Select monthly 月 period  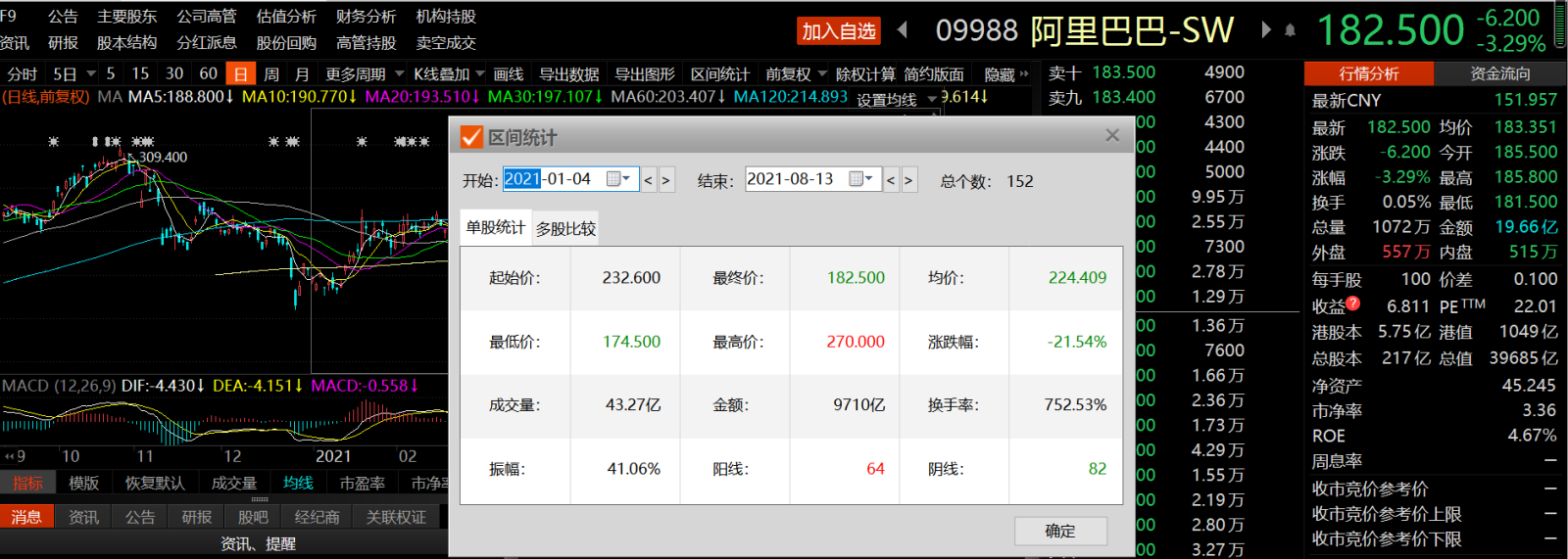tap(302, 74)
